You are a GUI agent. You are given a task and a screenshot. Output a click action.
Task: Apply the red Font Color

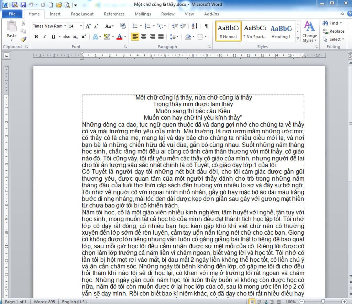[119, 36]
